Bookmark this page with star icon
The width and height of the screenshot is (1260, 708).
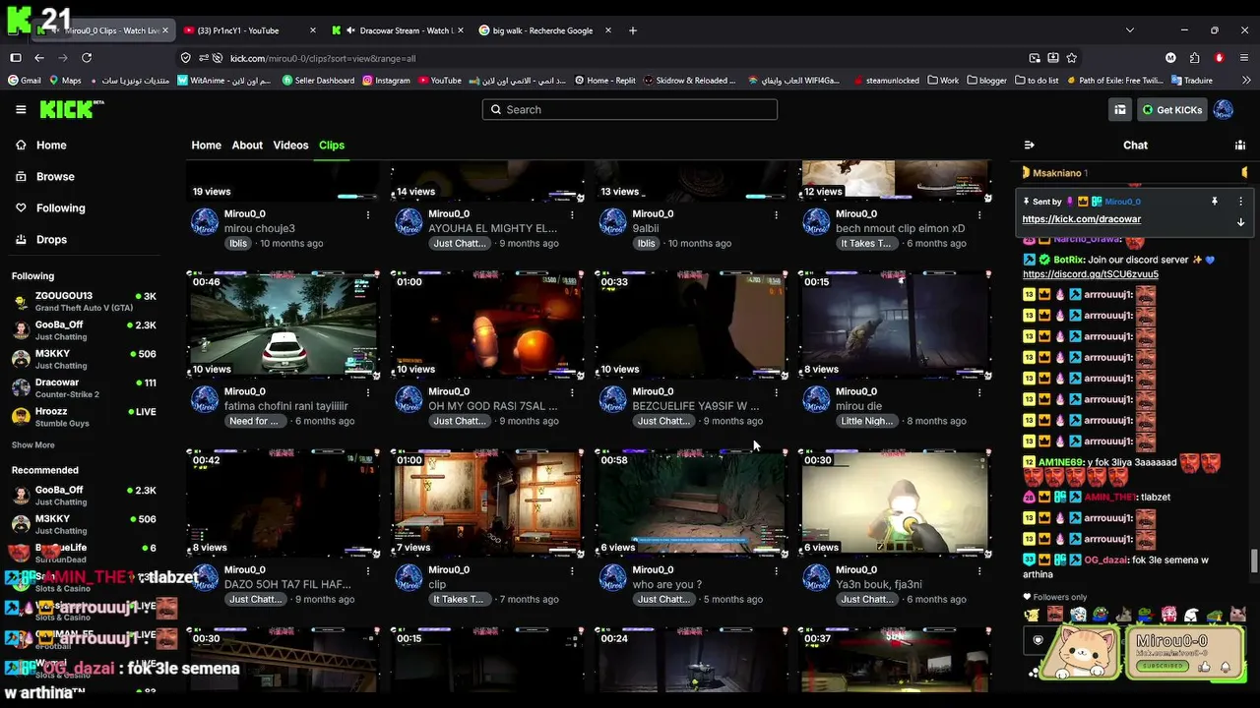click(x=1071, y=58)
